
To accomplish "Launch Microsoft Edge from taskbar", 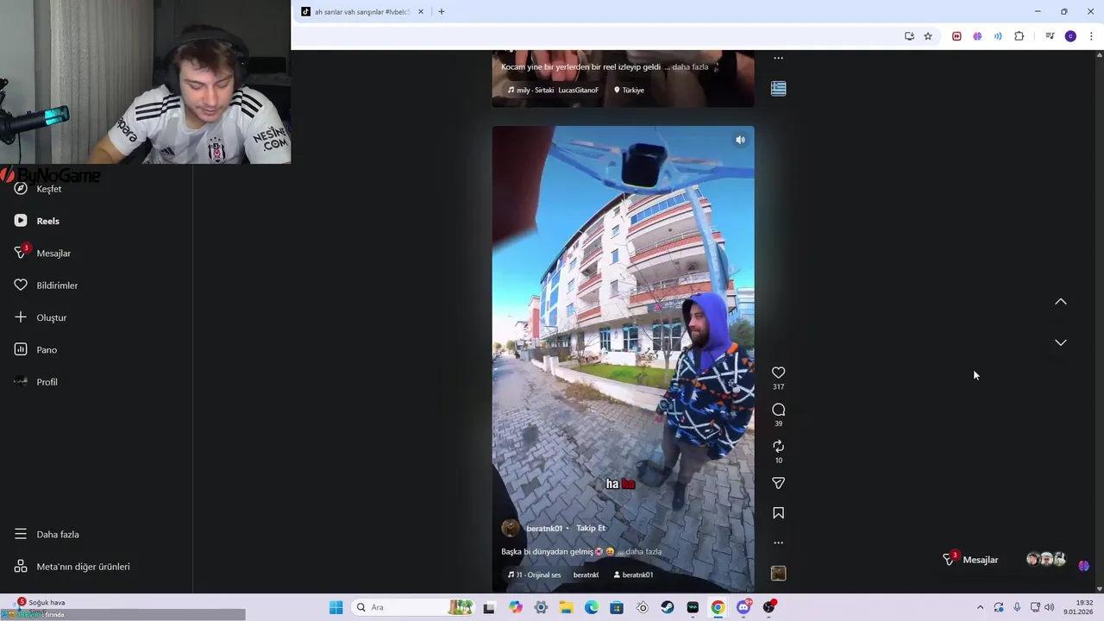I will (x=591, y=607).
